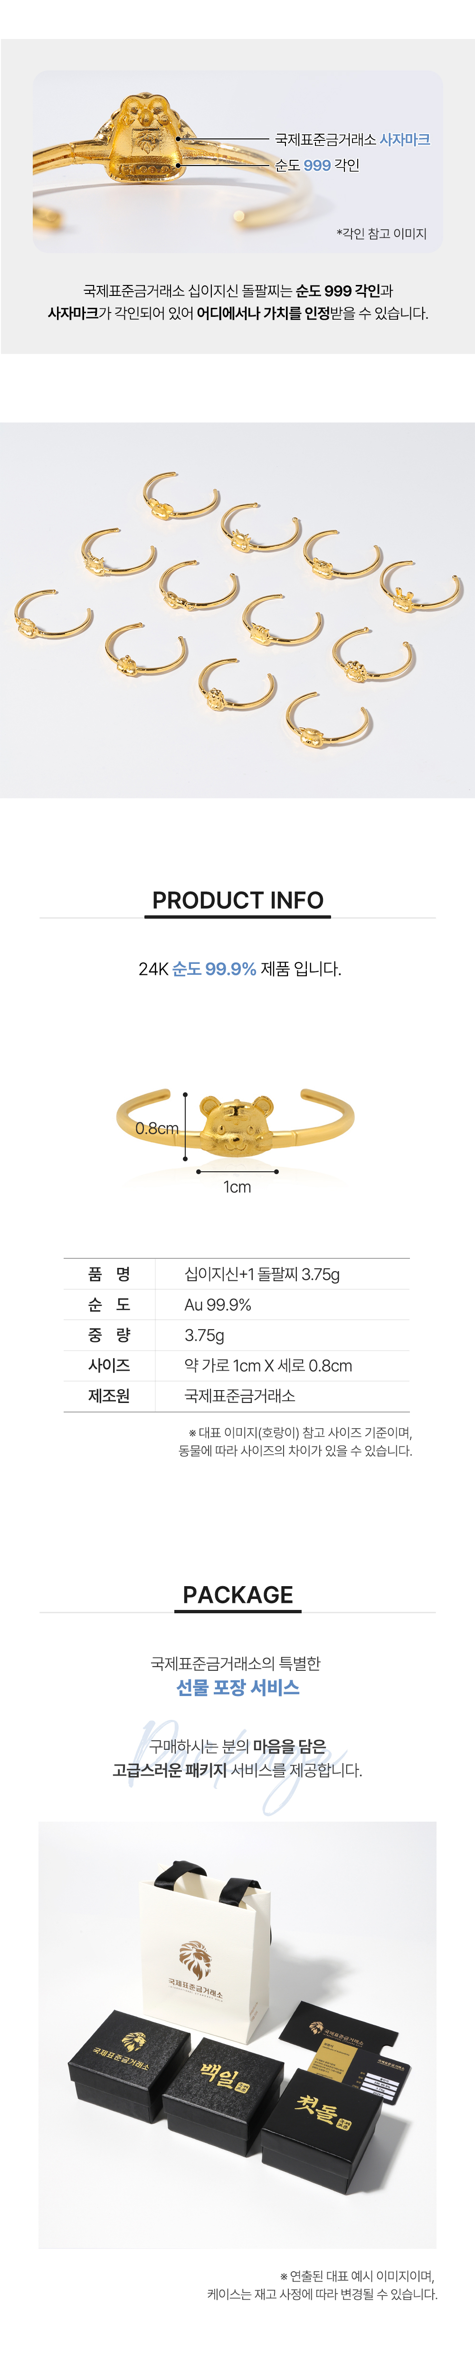Click the engraved lion mark on charm back
This screenshot has width=475, height=2354.
pos(146,142)
